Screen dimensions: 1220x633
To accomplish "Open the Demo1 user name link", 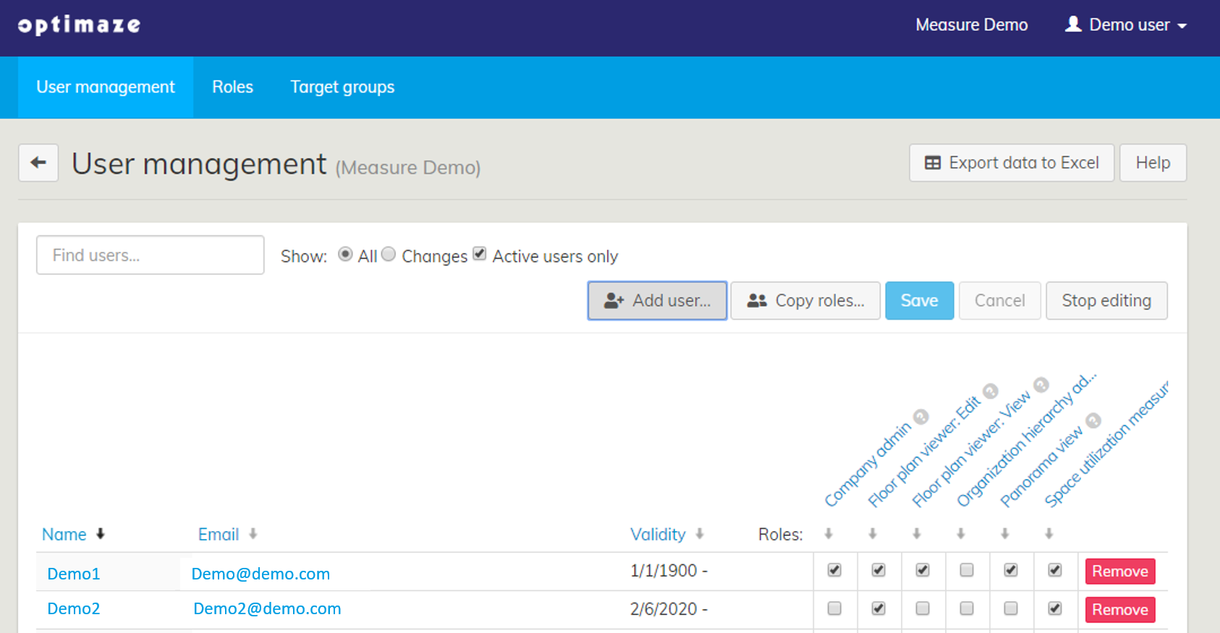I will [74, 574].
